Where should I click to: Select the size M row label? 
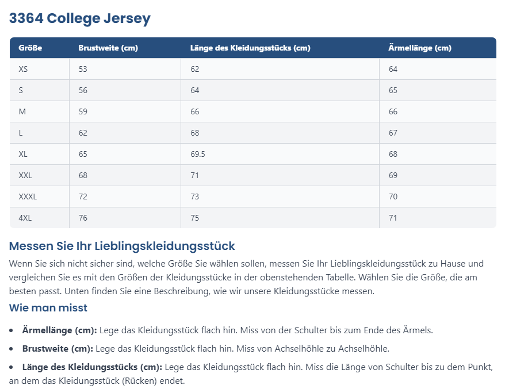tap(22, 111)
